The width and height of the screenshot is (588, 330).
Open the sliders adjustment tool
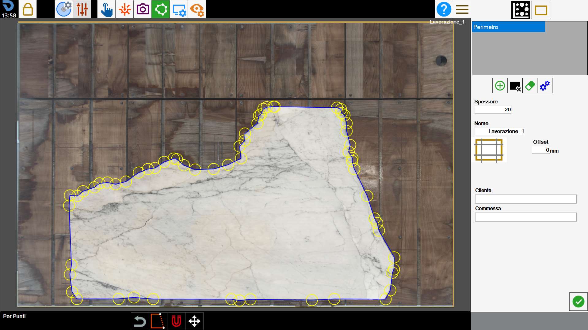pyautogui.click(x=82, y=9)
